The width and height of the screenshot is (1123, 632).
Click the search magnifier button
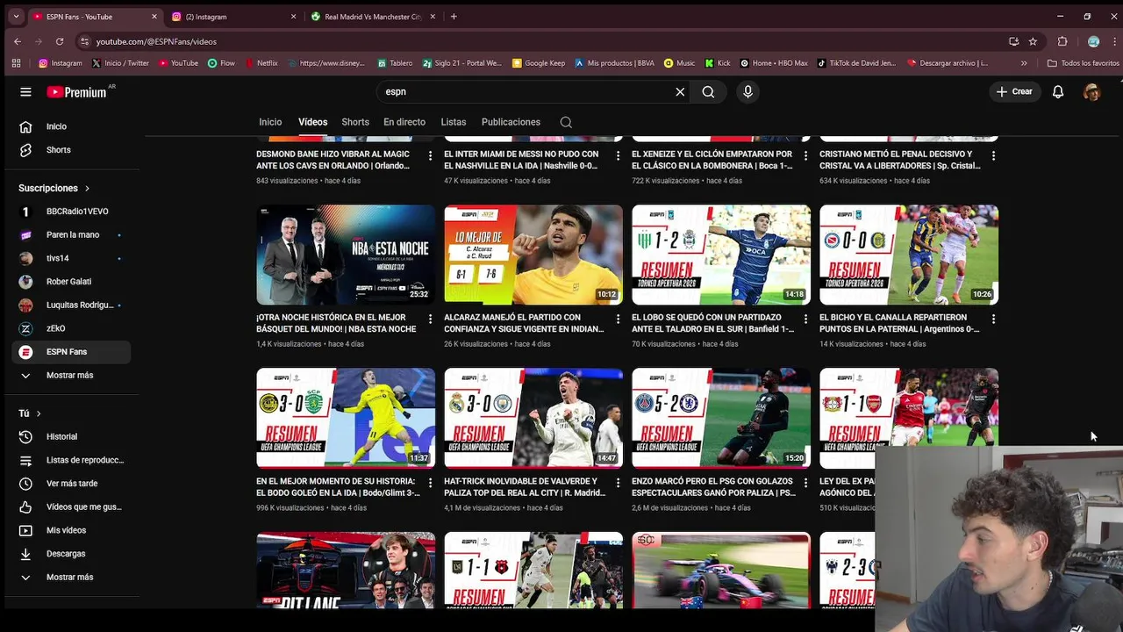tap(708, 91)
